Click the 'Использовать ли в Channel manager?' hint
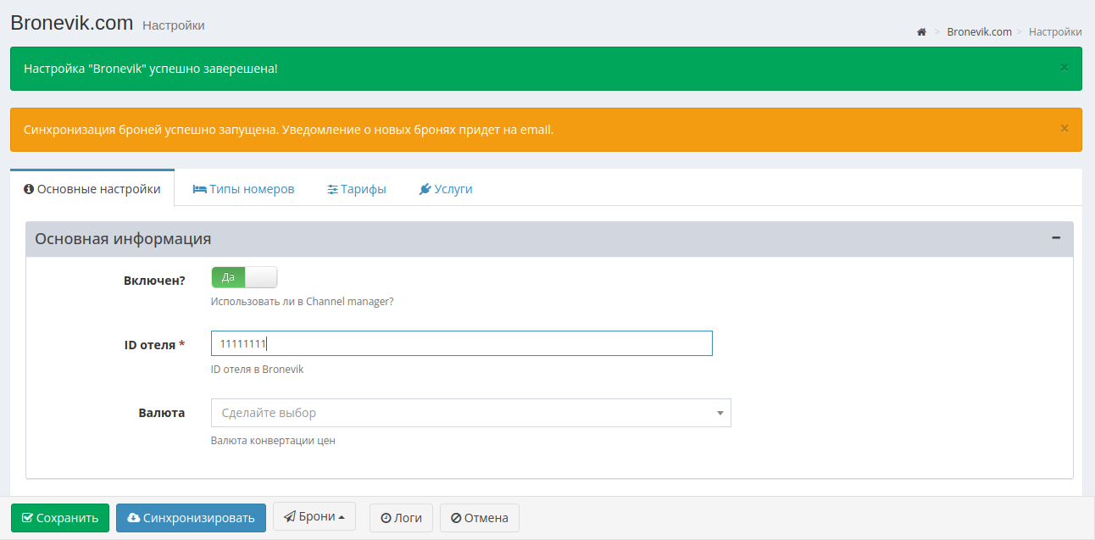 [303, 302]
